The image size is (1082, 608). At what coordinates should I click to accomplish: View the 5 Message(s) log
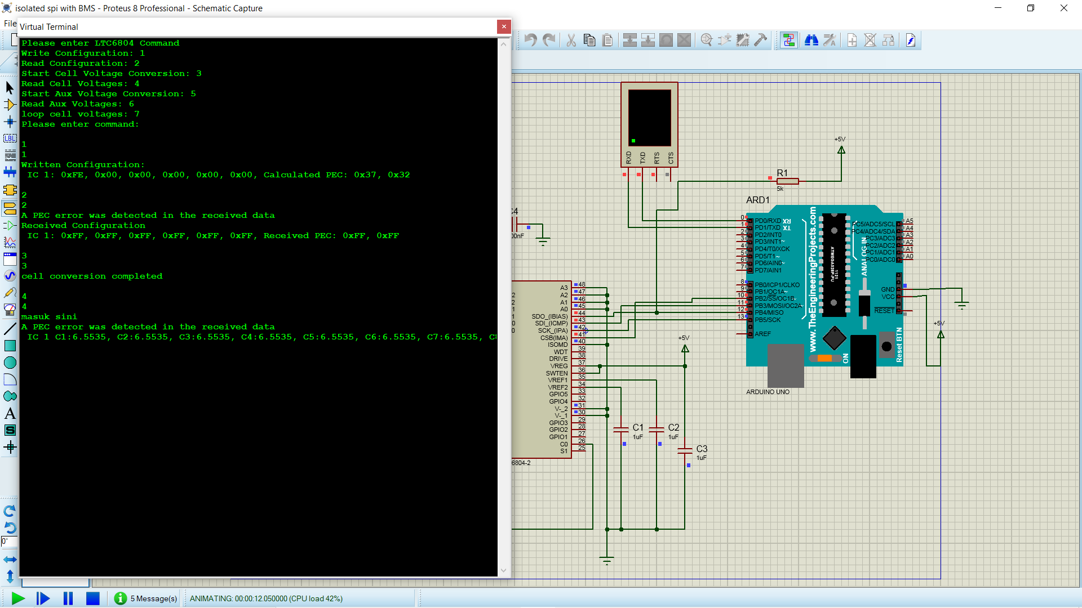click(x=145, y=598)
